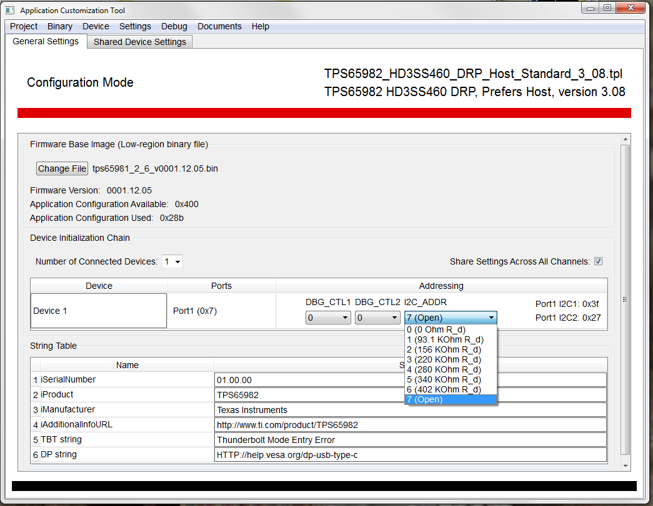
Task: Click the iManufacturer Texas Instruments field
Action: pyautogui.click(x=410, y=410)
